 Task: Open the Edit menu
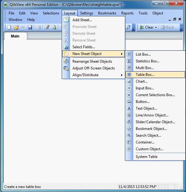[22, 13]
